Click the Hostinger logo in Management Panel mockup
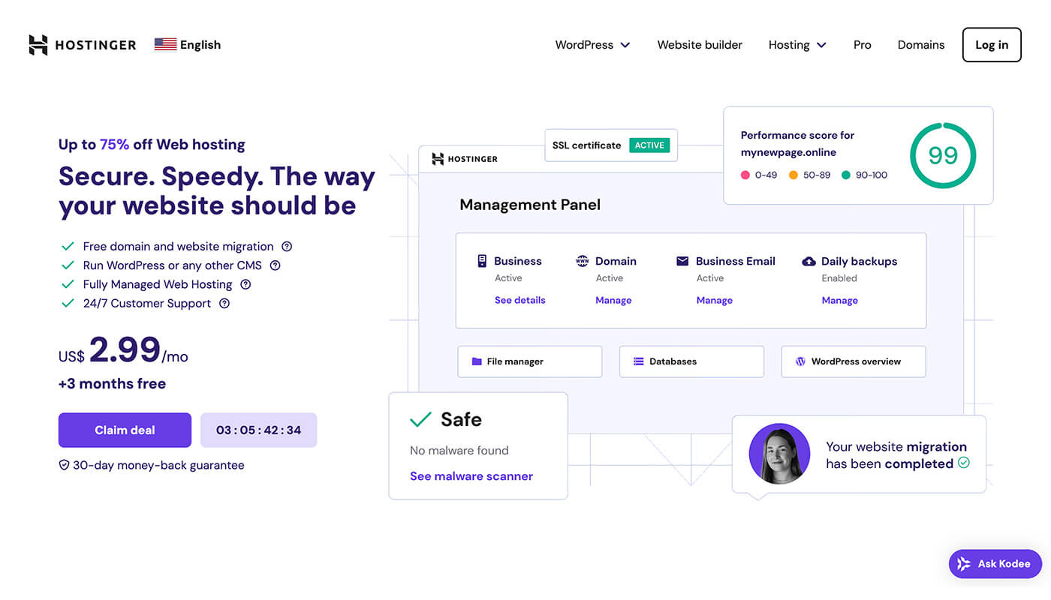 (x=465, y=159)
